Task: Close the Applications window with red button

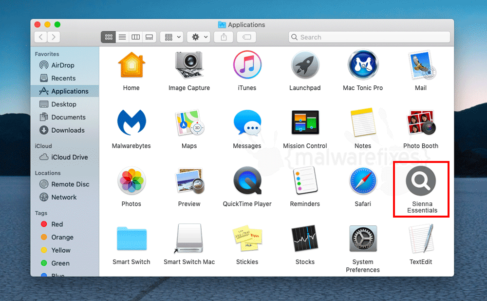Action: click(37, 24)
